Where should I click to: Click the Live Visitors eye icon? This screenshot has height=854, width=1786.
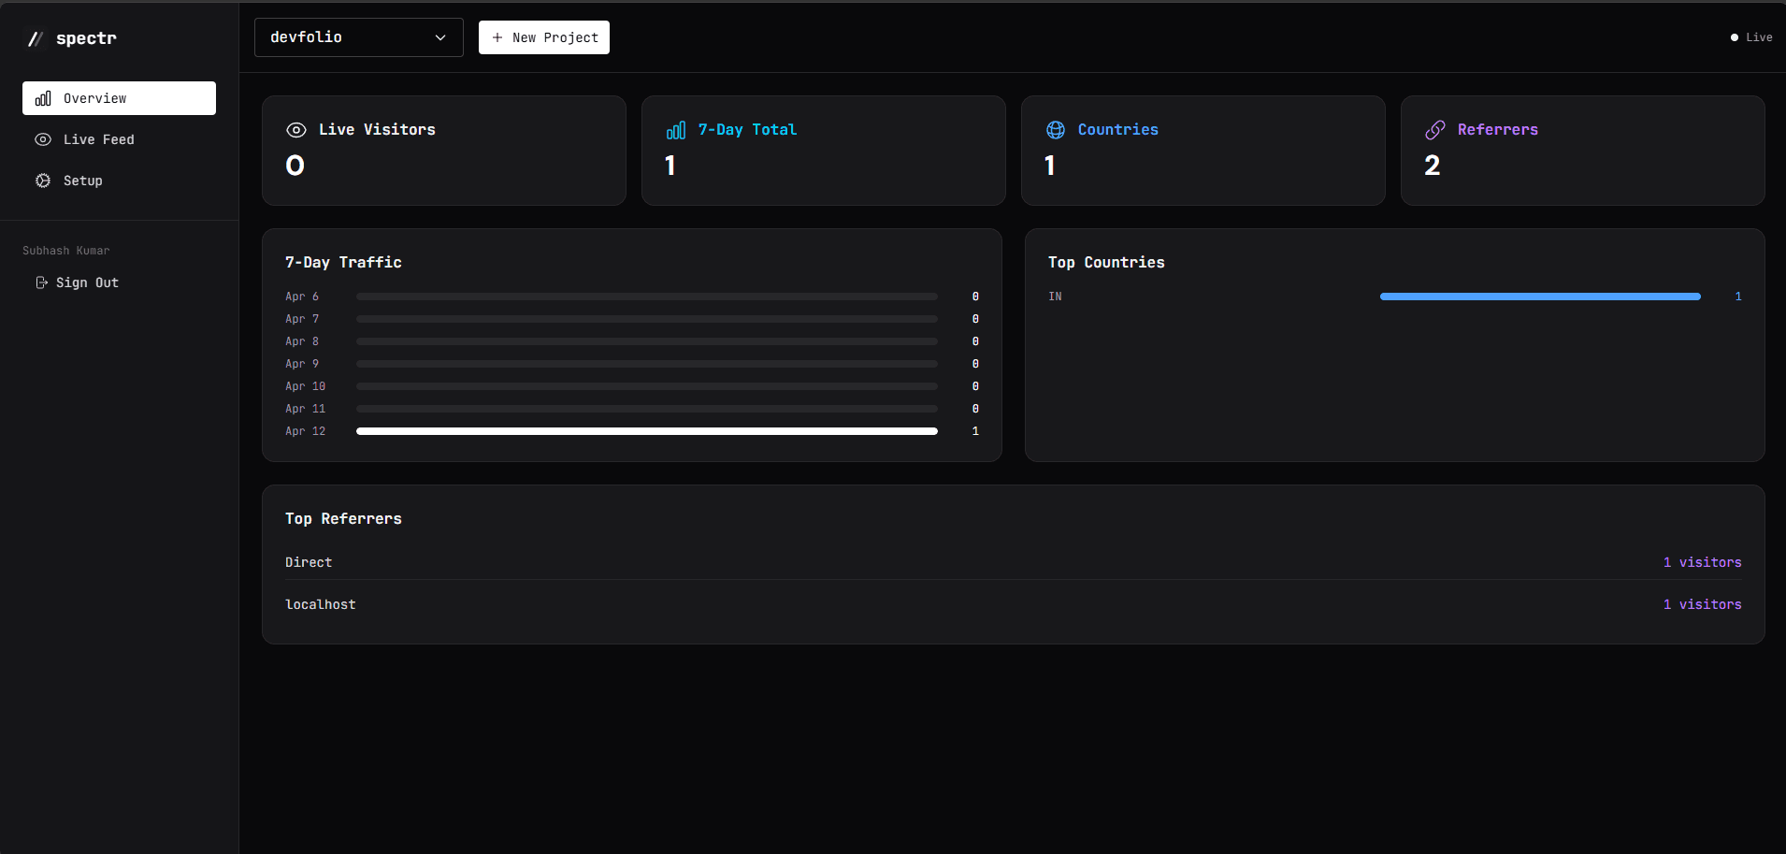tap(296, 130)
